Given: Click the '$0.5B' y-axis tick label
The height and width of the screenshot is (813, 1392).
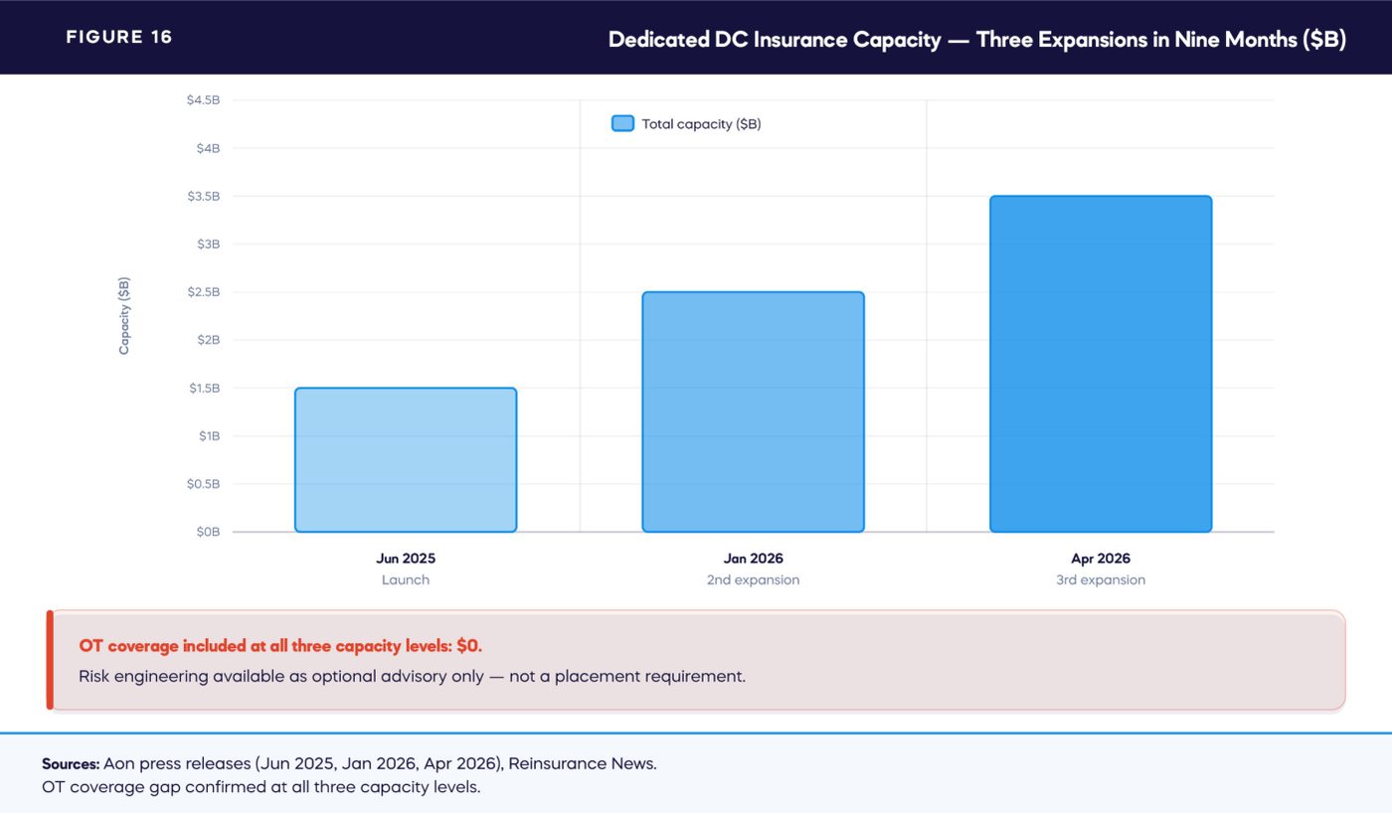Looking at the screenshot, I should point(203,484).
